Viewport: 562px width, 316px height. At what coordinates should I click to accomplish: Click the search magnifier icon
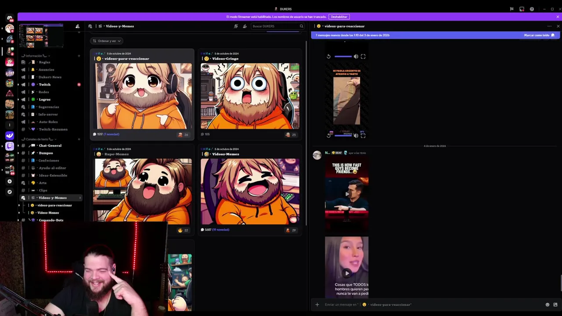click(301, 26)
